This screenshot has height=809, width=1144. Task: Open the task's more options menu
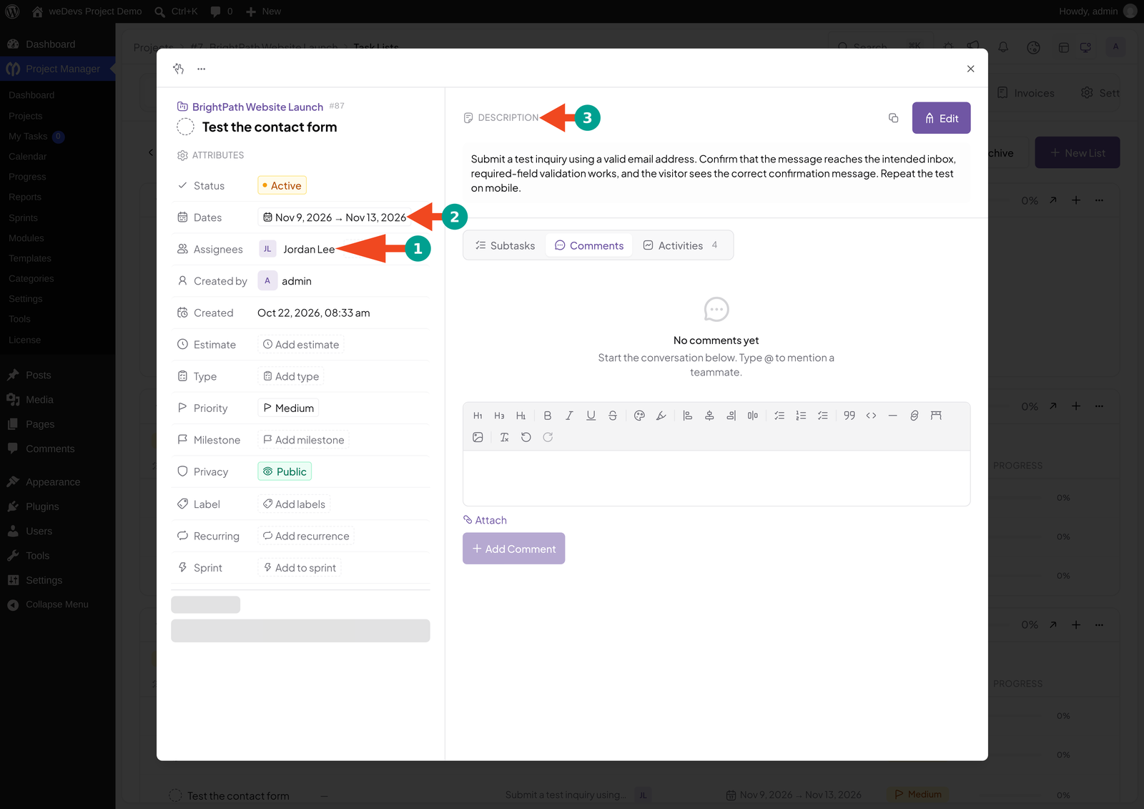tap(202, 69)
